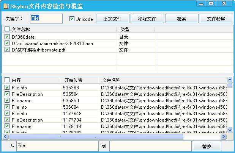Viewport: 235px width, 153px height.
Task: Click the 文件粉碎 (Shred File) button
Action: click(216, 19)
